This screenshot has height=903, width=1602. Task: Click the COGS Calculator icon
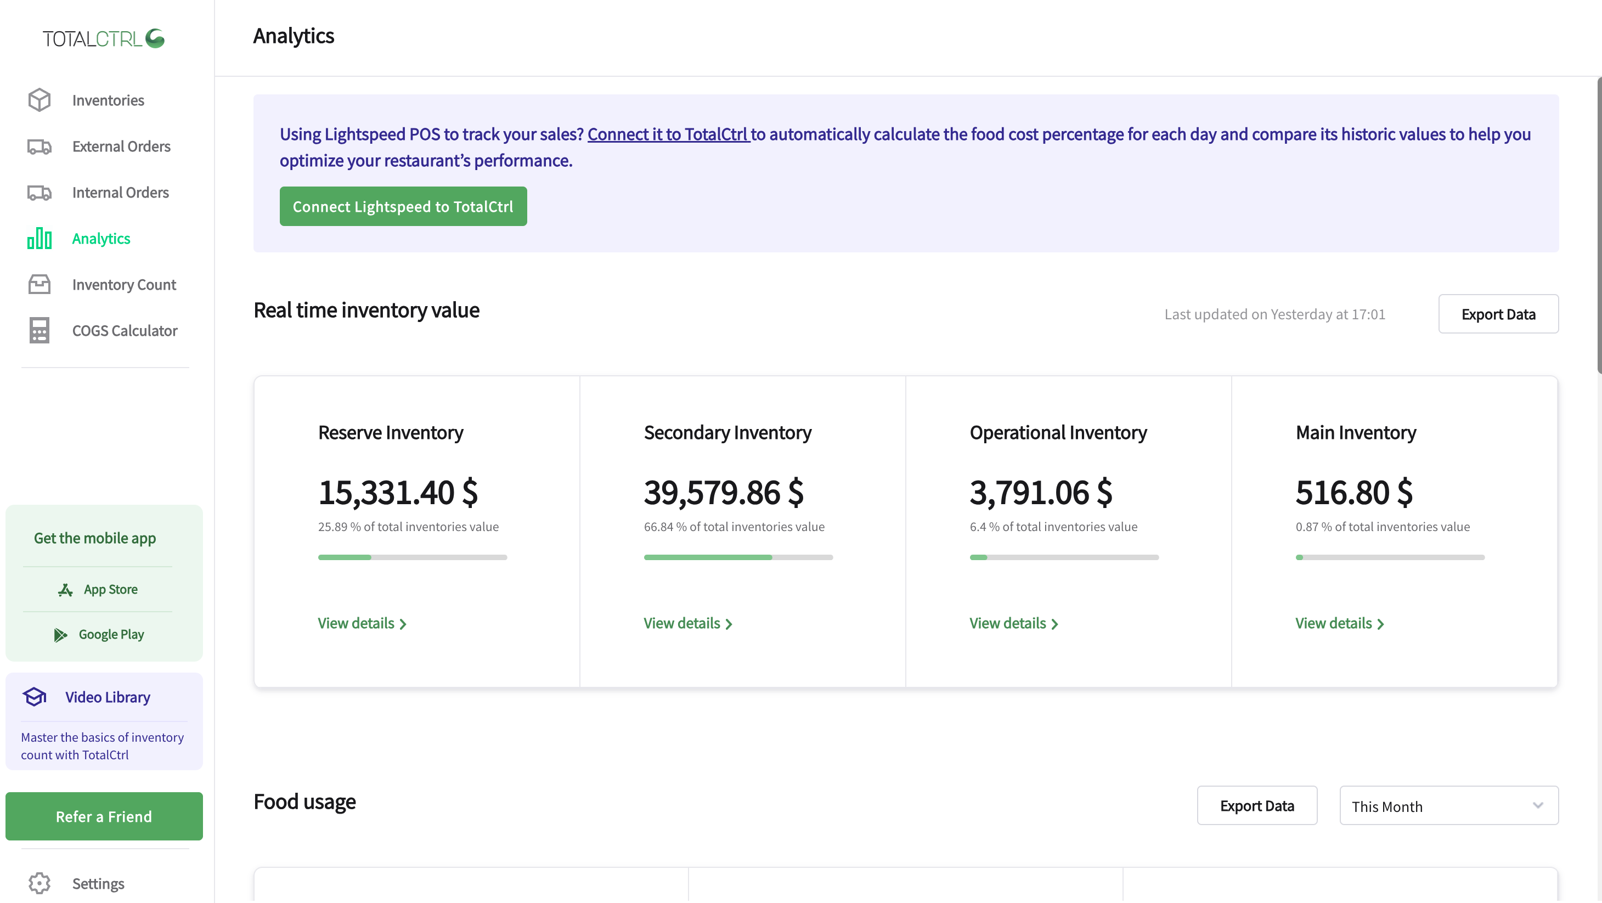coord(39,330)
